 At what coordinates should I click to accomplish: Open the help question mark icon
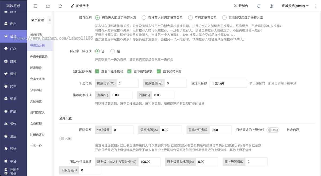click(x=271, y=6)
